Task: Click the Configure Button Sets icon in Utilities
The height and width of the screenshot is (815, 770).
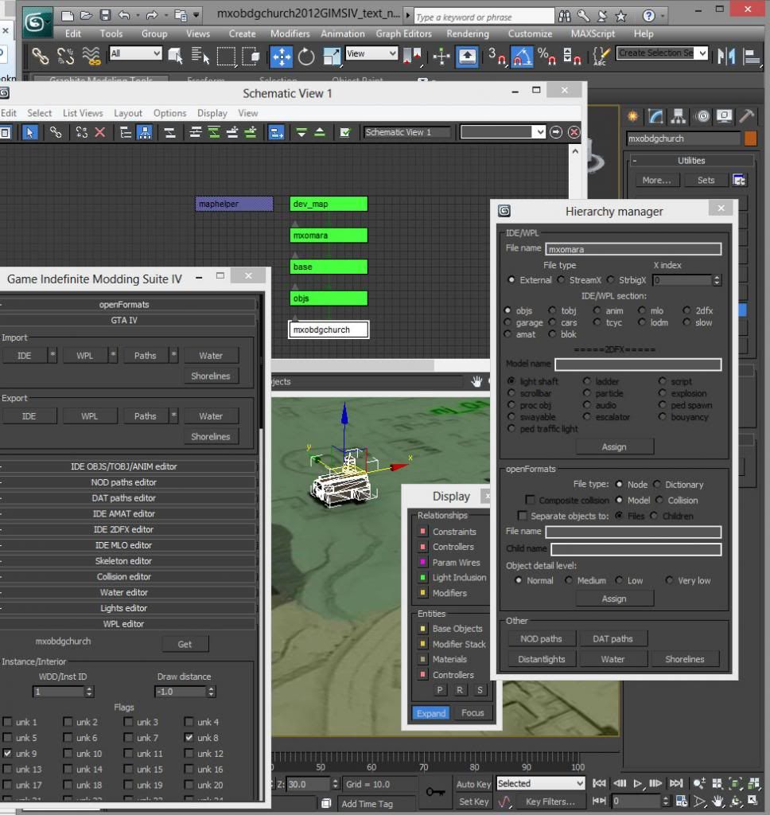Action: pos(739,181)
